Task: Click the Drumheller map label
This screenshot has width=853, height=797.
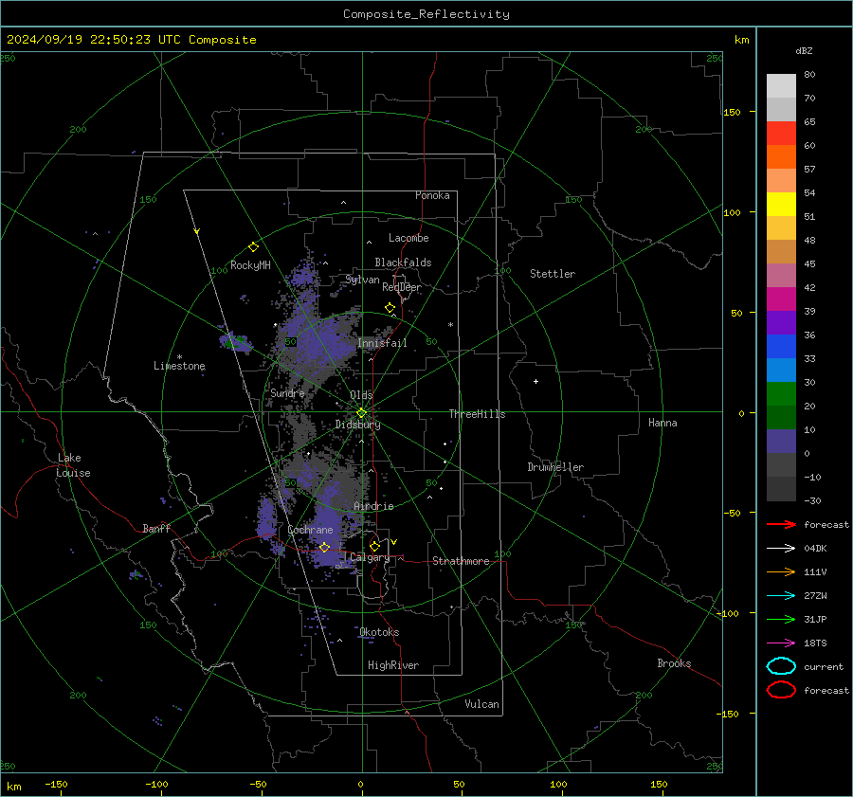Action: 555,467
